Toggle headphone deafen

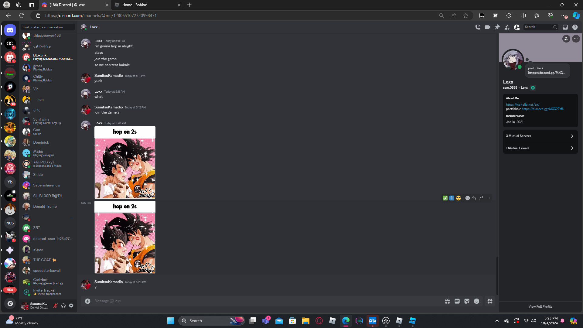coord(63,306)
